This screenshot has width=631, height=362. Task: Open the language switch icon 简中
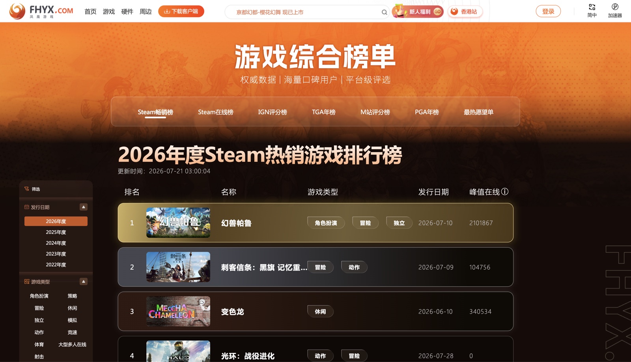(x=592, y=11)
